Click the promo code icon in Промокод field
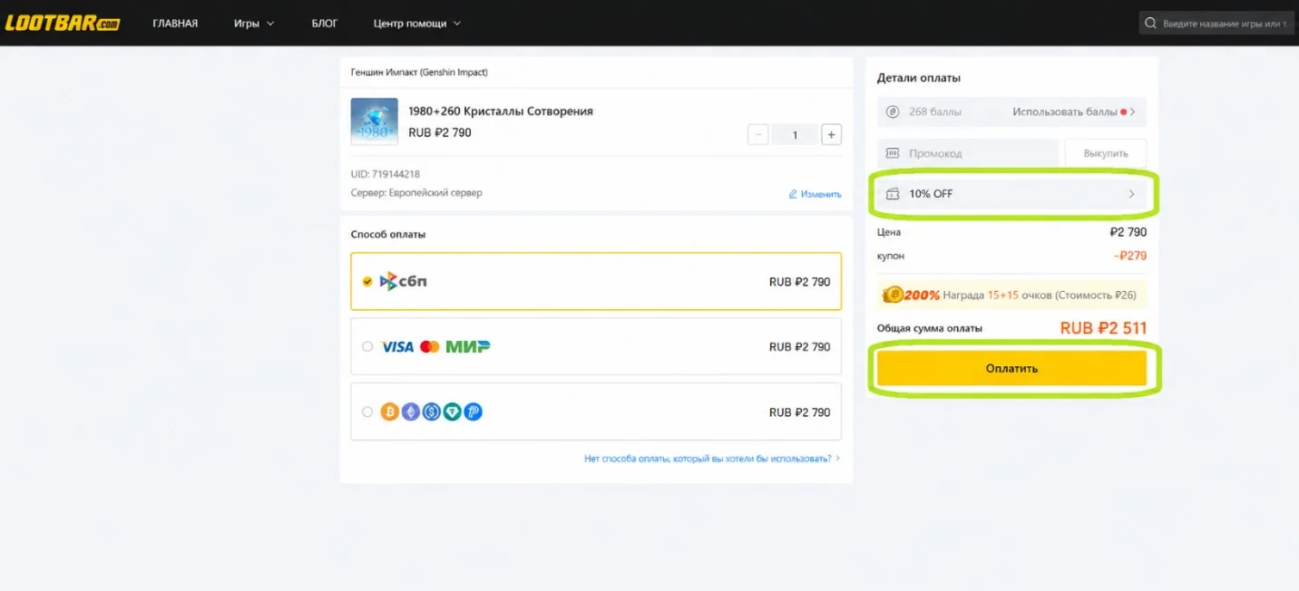 (x=893, y=153)
